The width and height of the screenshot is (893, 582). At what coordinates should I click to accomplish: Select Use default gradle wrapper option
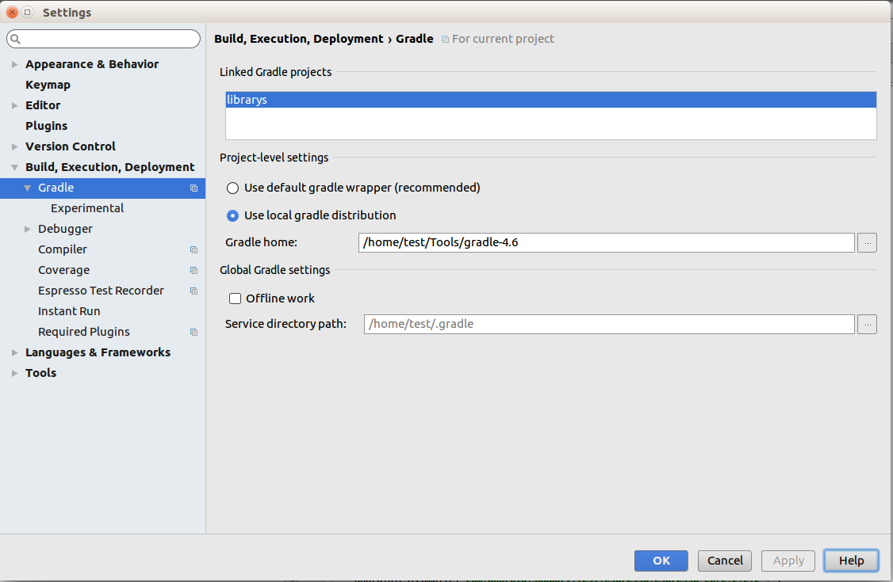coord(233,188)
